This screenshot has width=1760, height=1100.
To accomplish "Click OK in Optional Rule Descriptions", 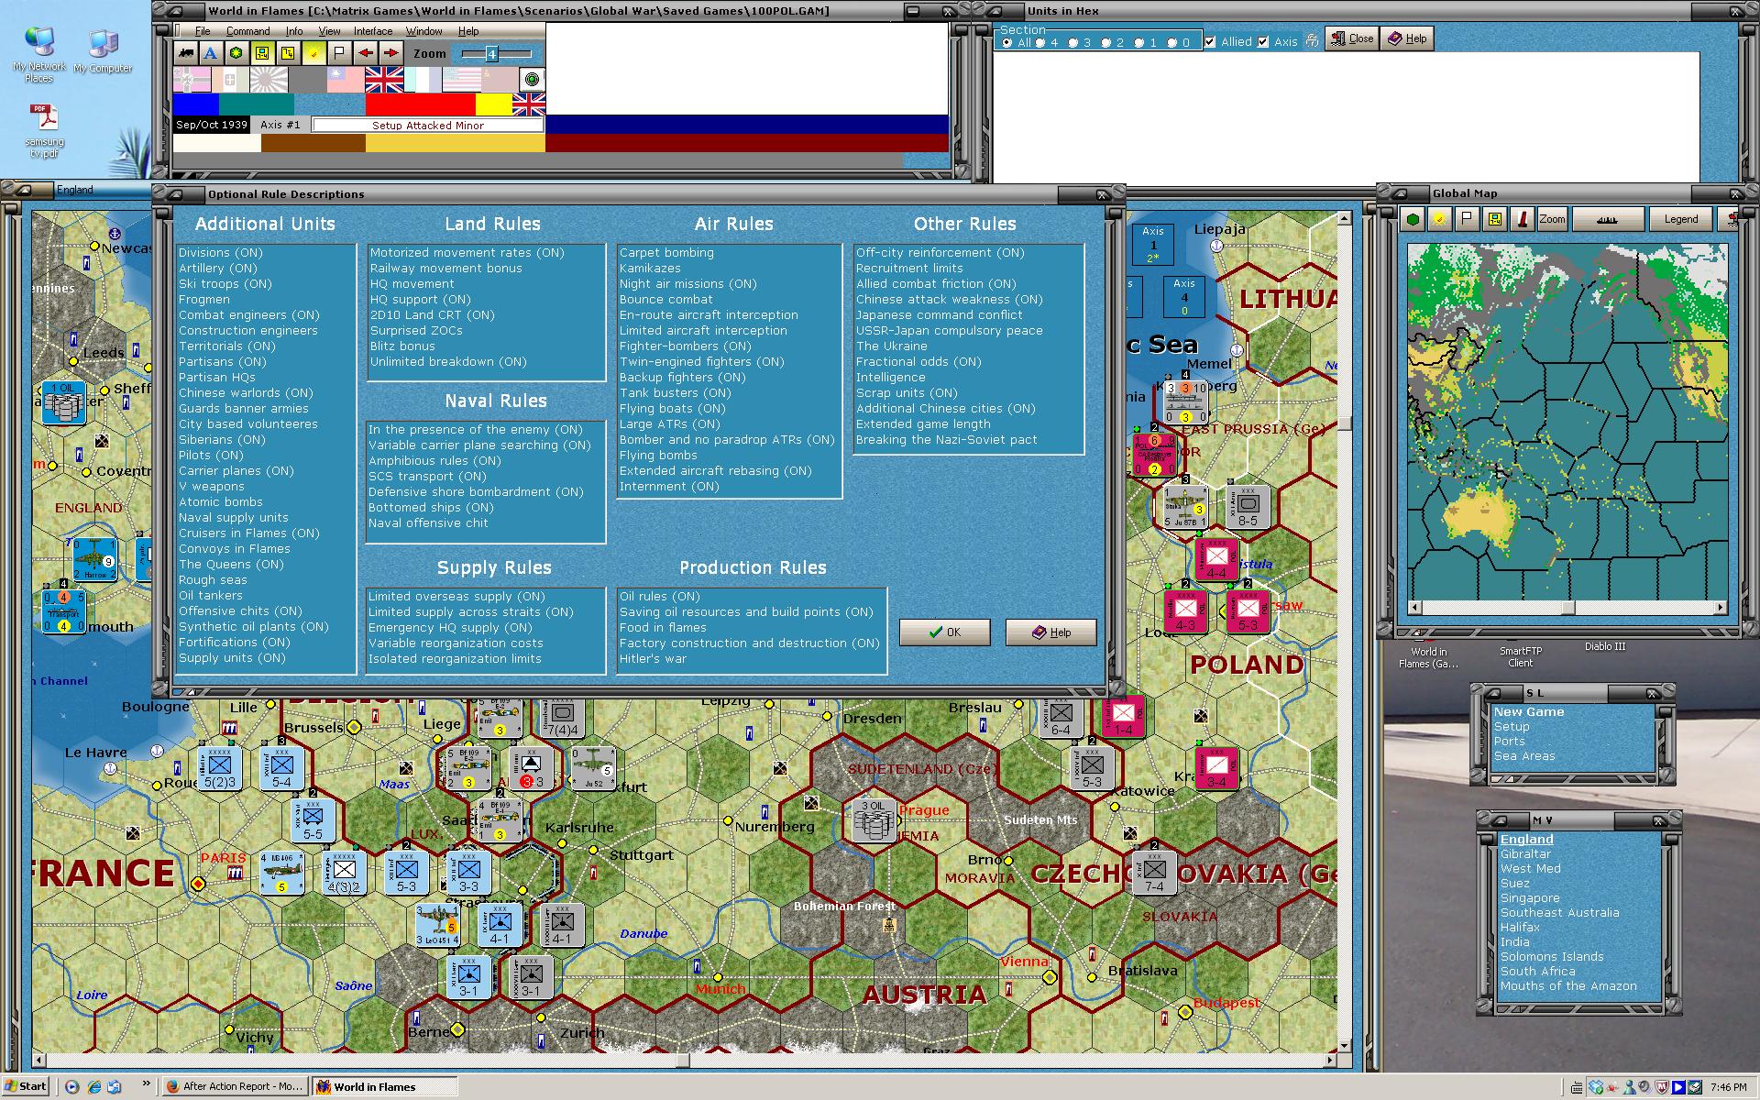I will [944, 632].
